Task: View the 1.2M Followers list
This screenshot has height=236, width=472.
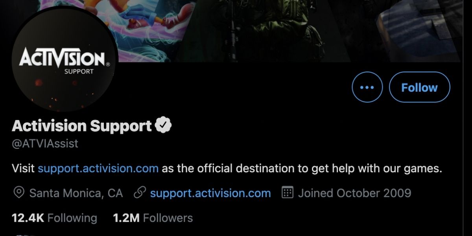Action: 153,218
